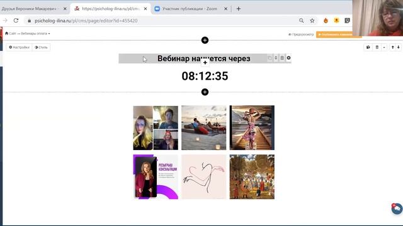
Task: Open a new browser tab
Action: 239,9
